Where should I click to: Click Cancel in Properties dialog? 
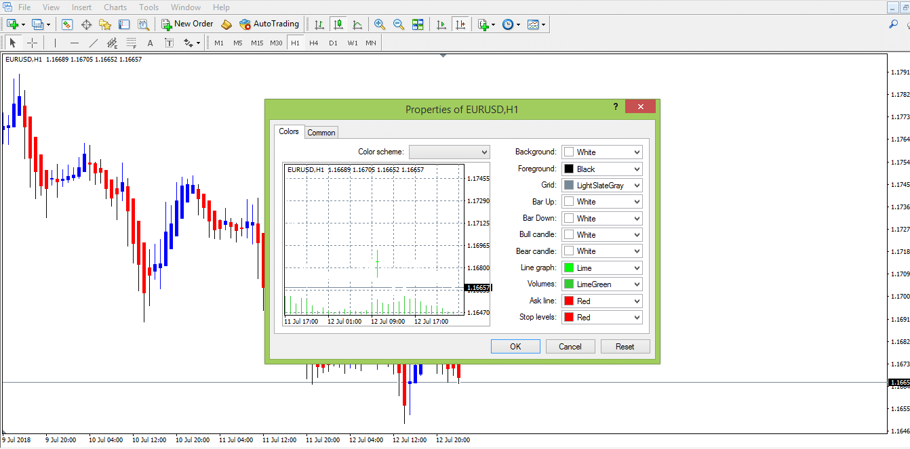tap(570, 347)
